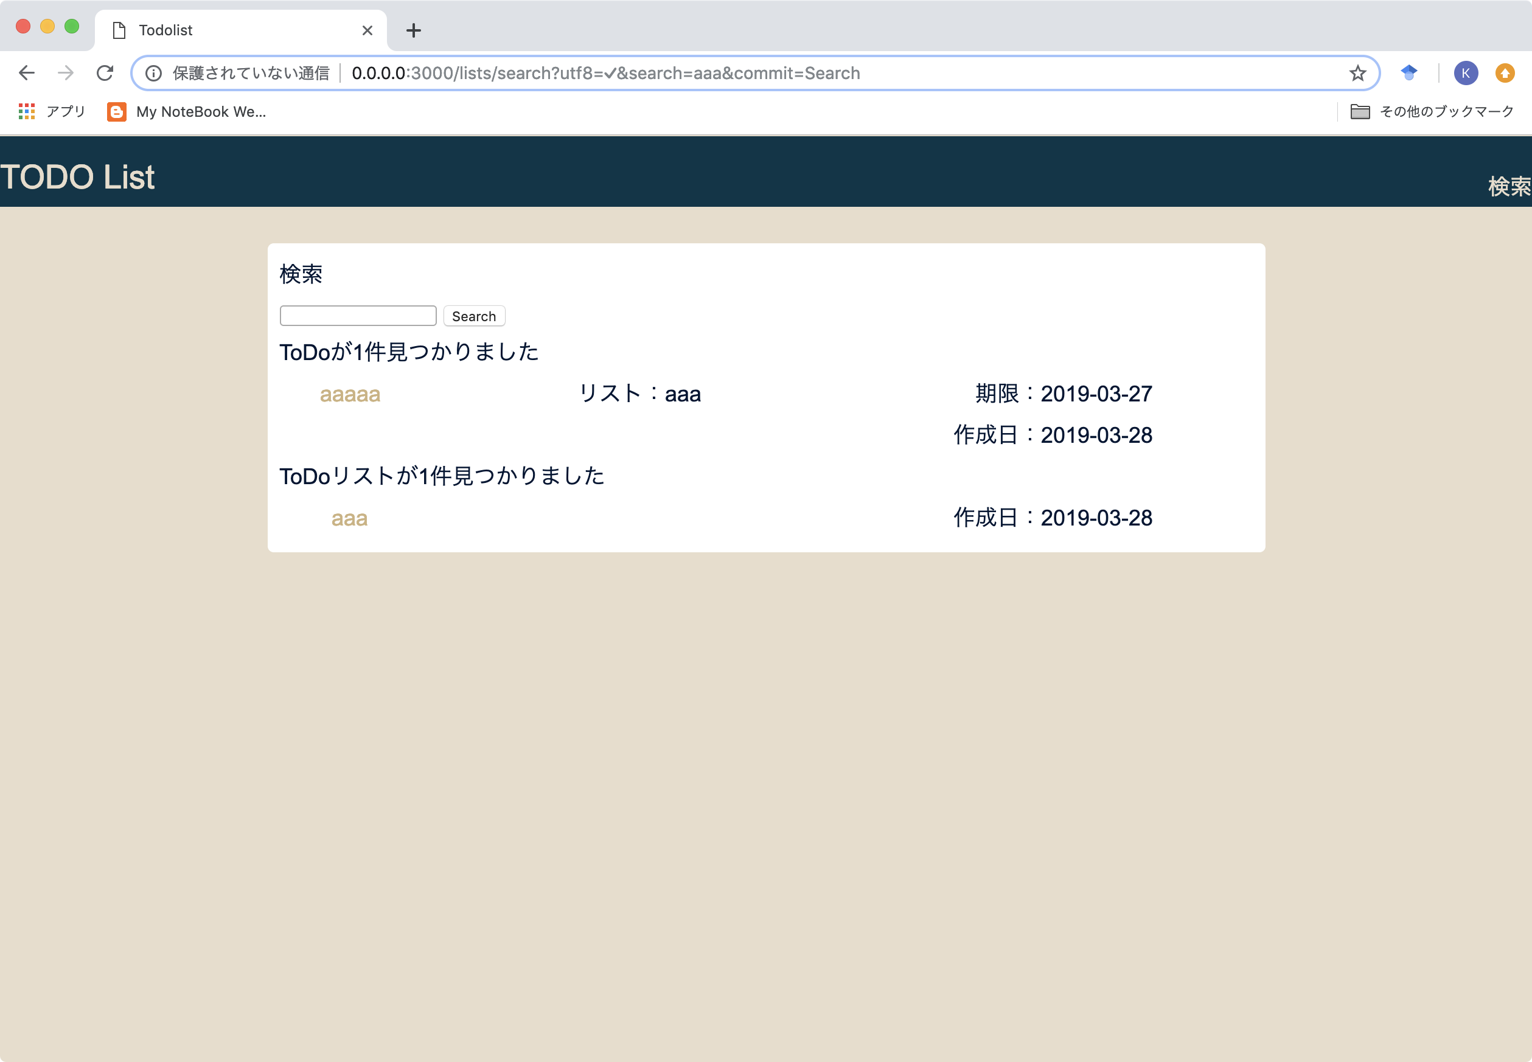The image size is (1532, 1062).
Task: Click 作成日 date in the aaa list row
Action: [1053, 518]
